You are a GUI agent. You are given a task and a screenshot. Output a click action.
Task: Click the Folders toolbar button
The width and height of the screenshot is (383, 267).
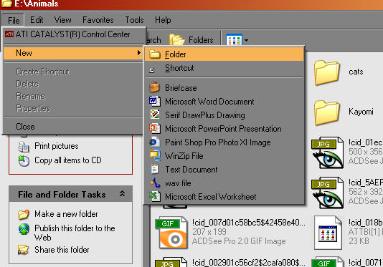191,40
